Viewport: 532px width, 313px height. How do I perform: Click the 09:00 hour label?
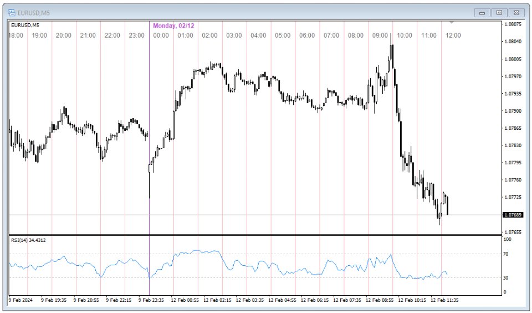click(x=380, y=36)
